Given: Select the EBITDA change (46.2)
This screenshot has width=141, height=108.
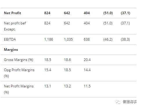Looking at the screenshot, I should (108, 39).
